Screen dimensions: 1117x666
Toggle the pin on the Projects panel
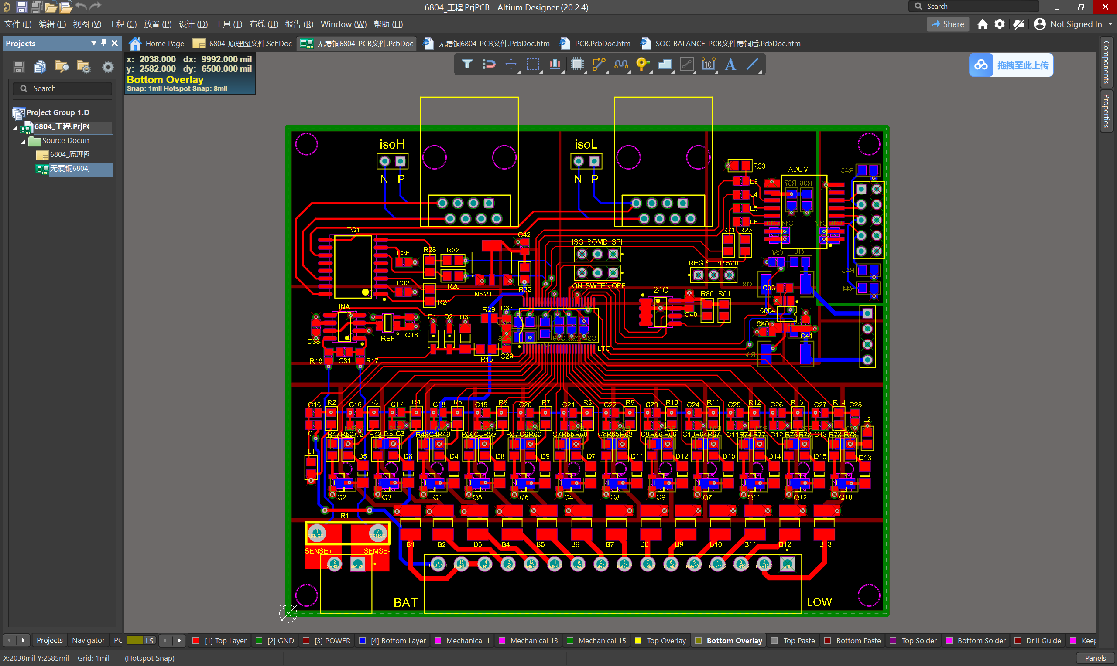pos(104,43)
